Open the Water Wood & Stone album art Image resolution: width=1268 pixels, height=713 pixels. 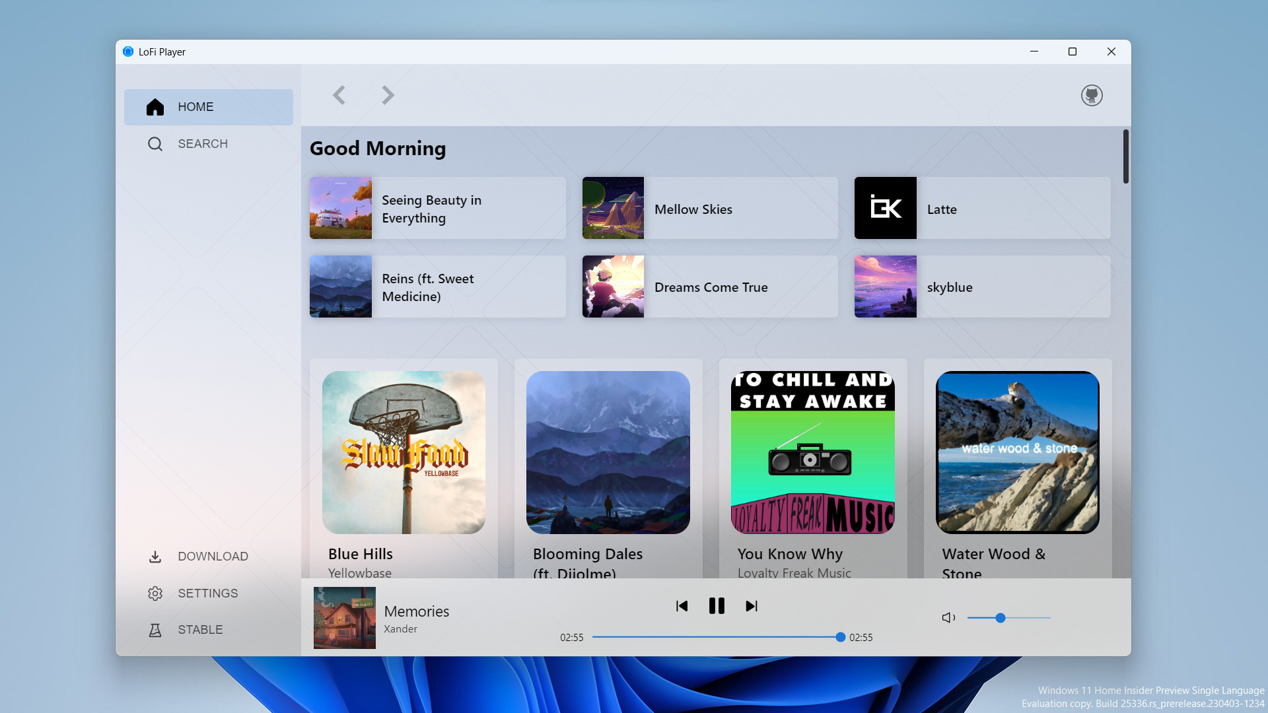(x=1018, y=452)
